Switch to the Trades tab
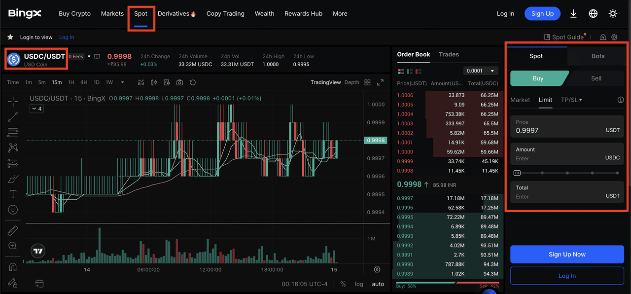 click(x=449, y=54)
